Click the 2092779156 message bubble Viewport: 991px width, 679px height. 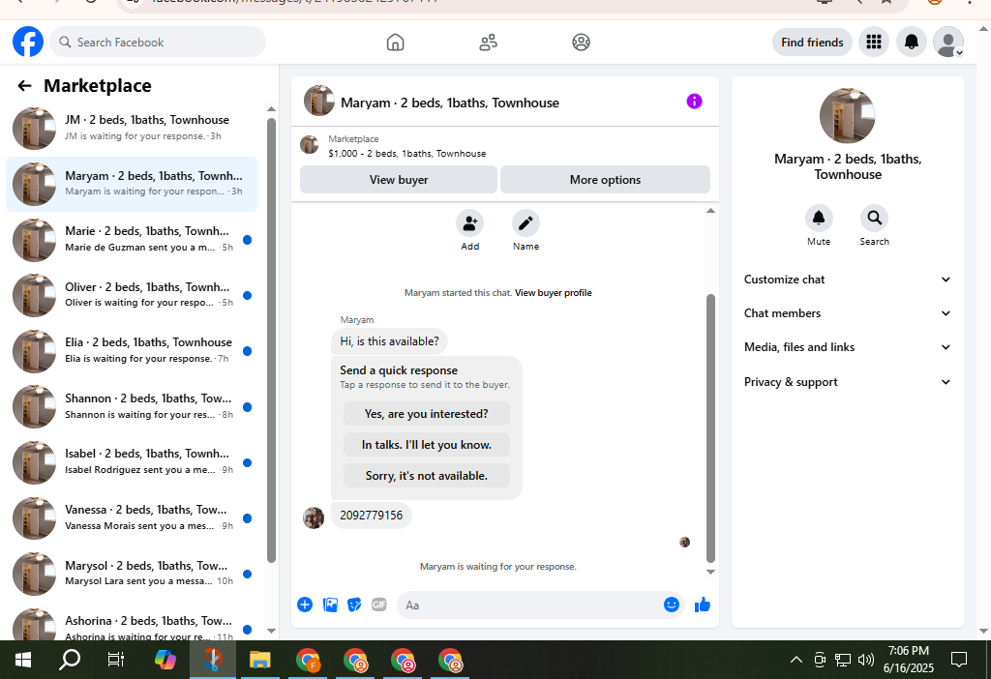pos(371,516)
